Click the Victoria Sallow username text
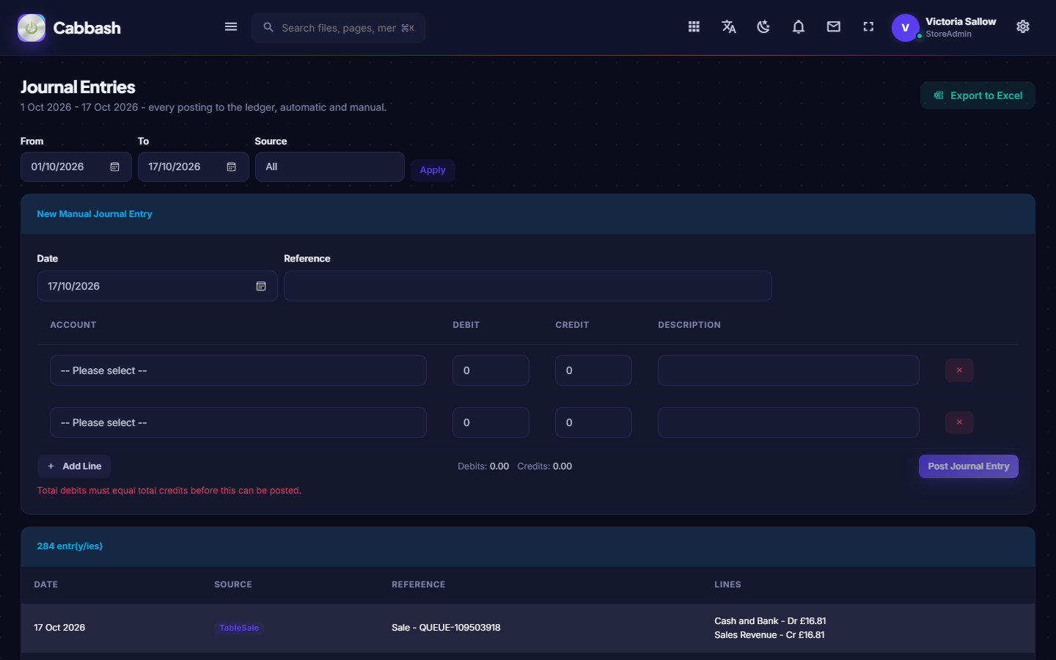This screenshot has width=1056, height=660. (961, 21)
